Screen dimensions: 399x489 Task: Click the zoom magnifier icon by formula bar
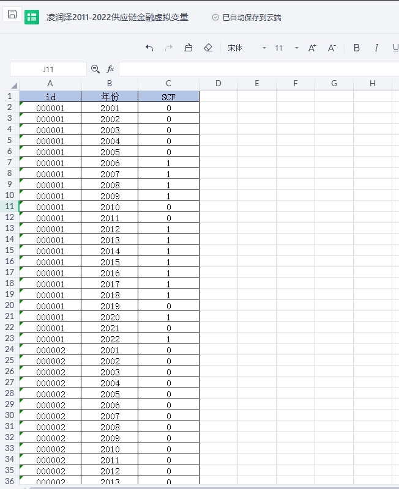click(x=95, y=69)
